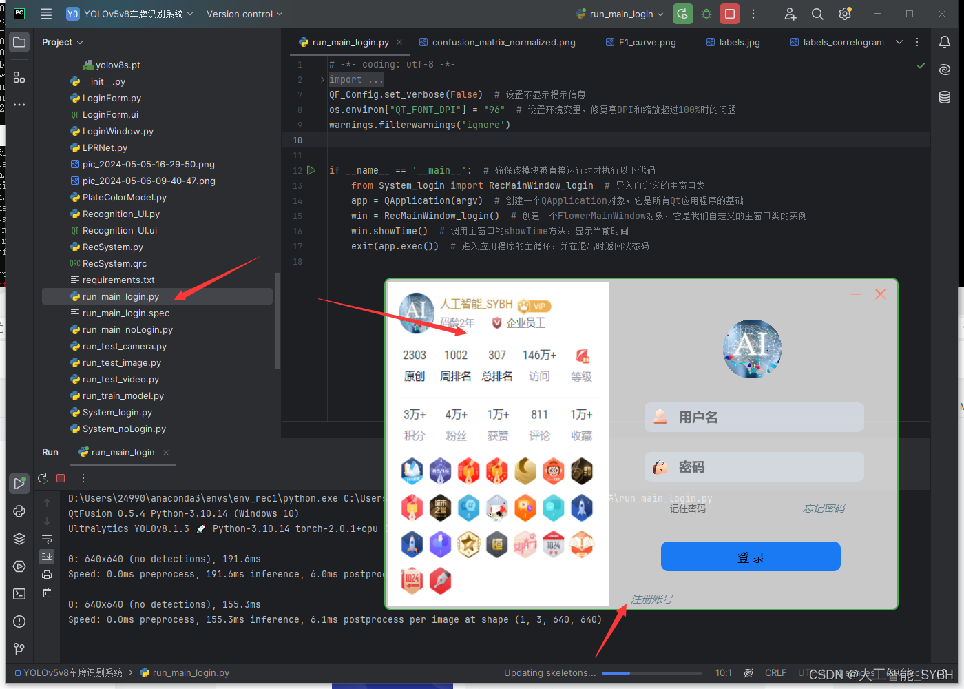The image size is (964, 689).
Task: Click the Project tree scrollbar
Action: click(x=277, y=320)
